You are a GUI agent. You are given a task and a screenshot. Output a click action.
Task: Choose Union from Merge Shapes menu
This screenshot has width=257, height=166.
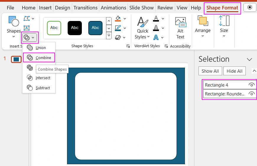click(x=39, y=48)
